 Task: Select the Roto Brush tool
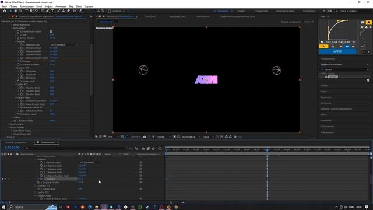(x=75, y=11)
